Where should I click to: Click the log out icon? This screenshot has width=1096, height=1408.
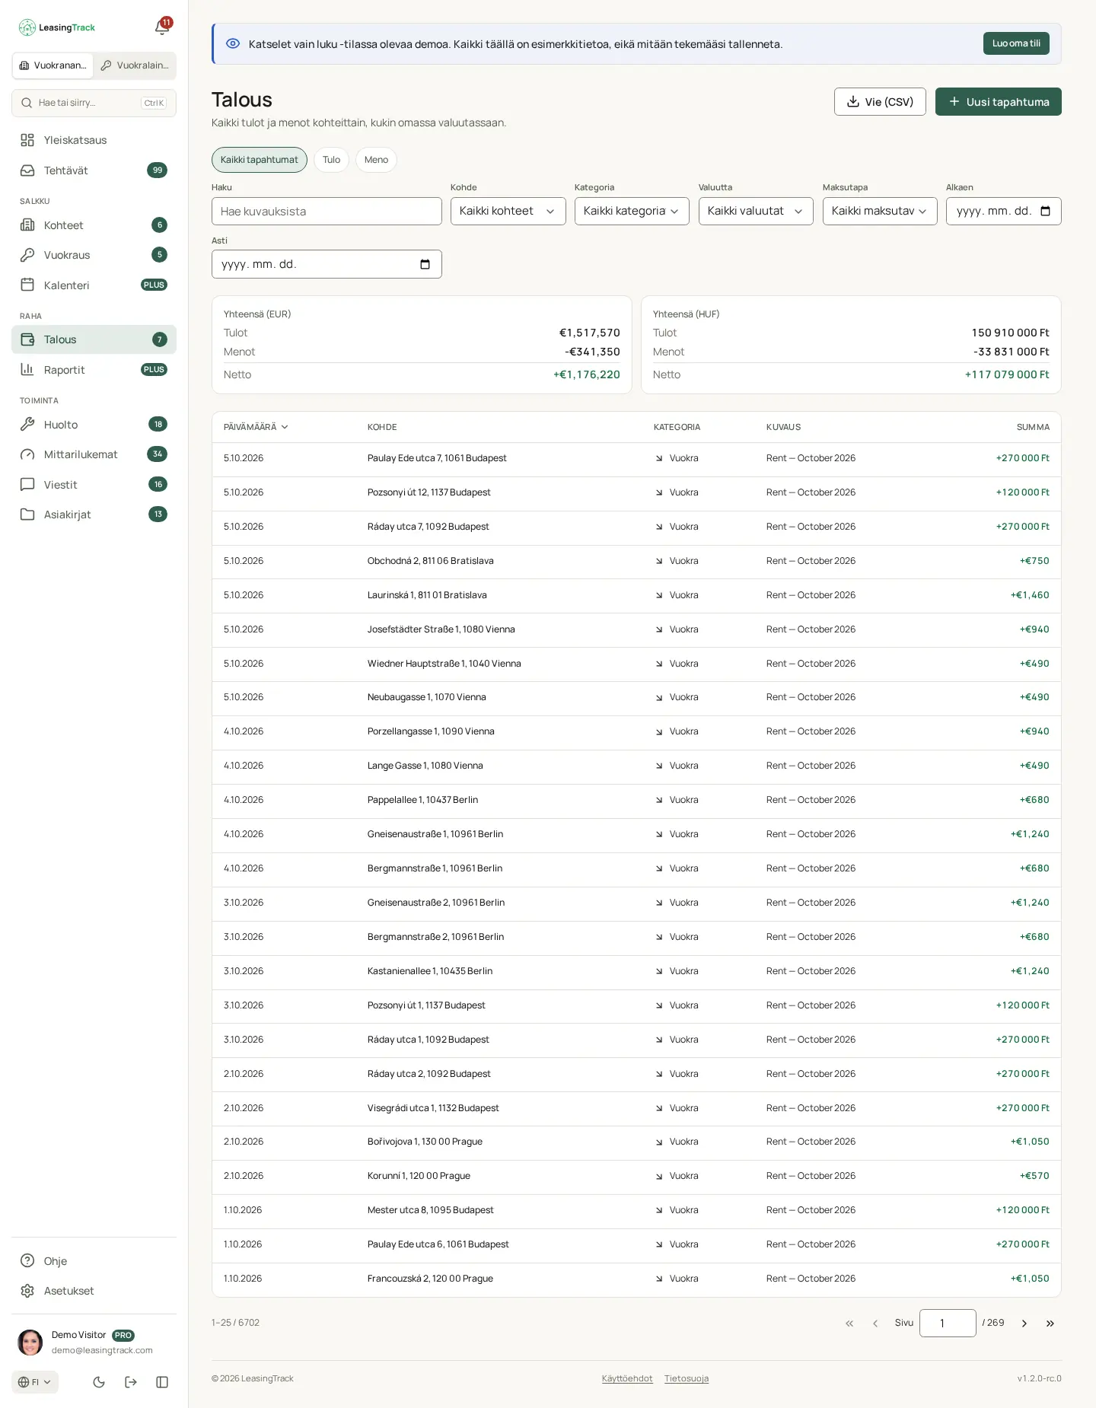tap(131, 1382)
